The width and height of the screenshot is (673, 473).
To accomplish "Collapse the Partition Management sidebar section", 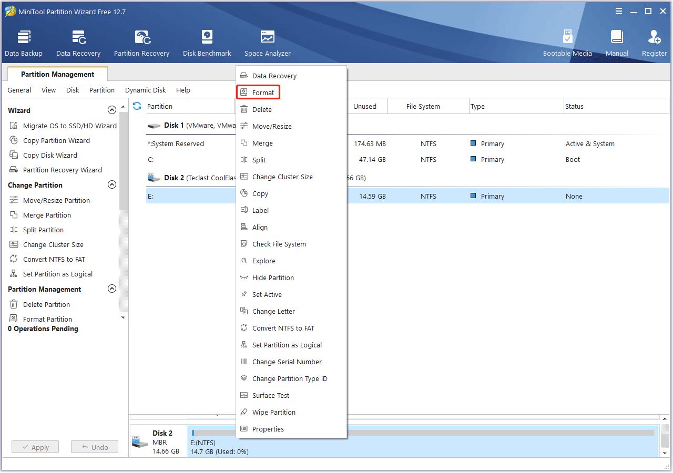I will tap(111, 289).
